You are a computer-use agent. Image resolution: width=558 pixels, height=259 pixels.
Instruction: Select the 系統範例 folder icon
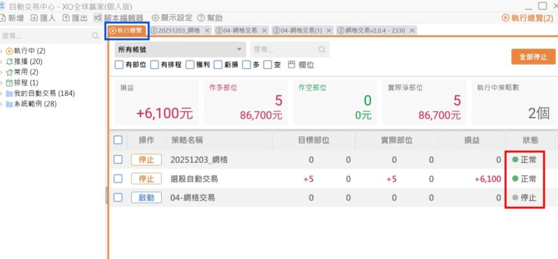click(x=10, y=104)
